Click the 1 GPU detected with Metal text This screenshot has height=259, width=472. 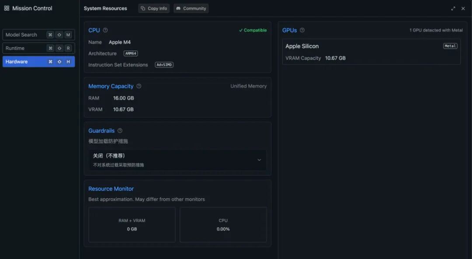(x=436, y=30)
